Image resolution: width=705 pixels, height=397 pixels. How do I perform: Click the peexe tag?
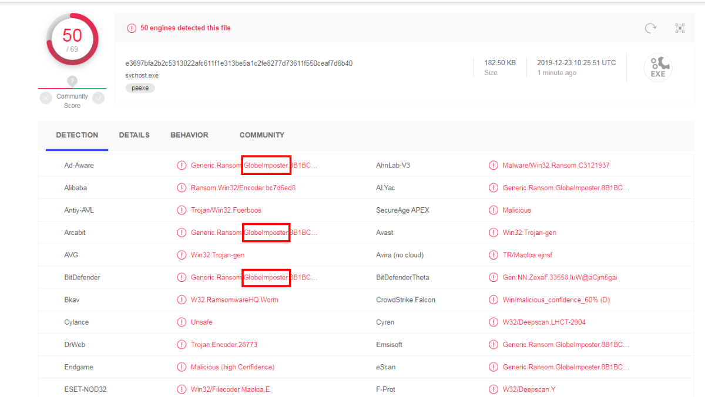click(140, 88)
